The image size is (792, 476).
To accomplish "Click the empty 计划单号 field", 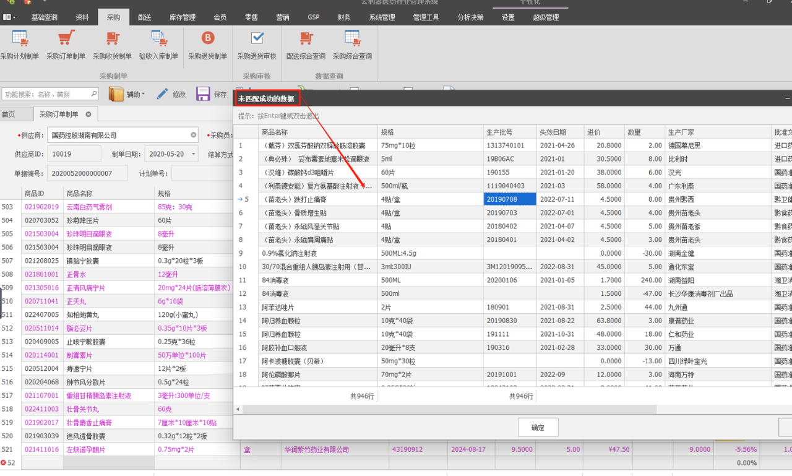I will [x=202, y=173].
